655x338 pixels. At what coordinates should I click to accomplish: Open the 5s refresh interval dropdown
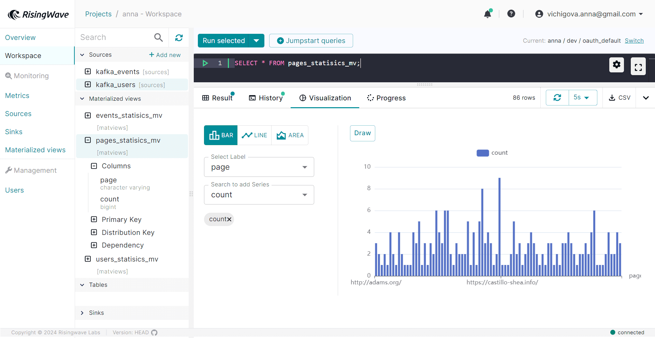(583, 98)
